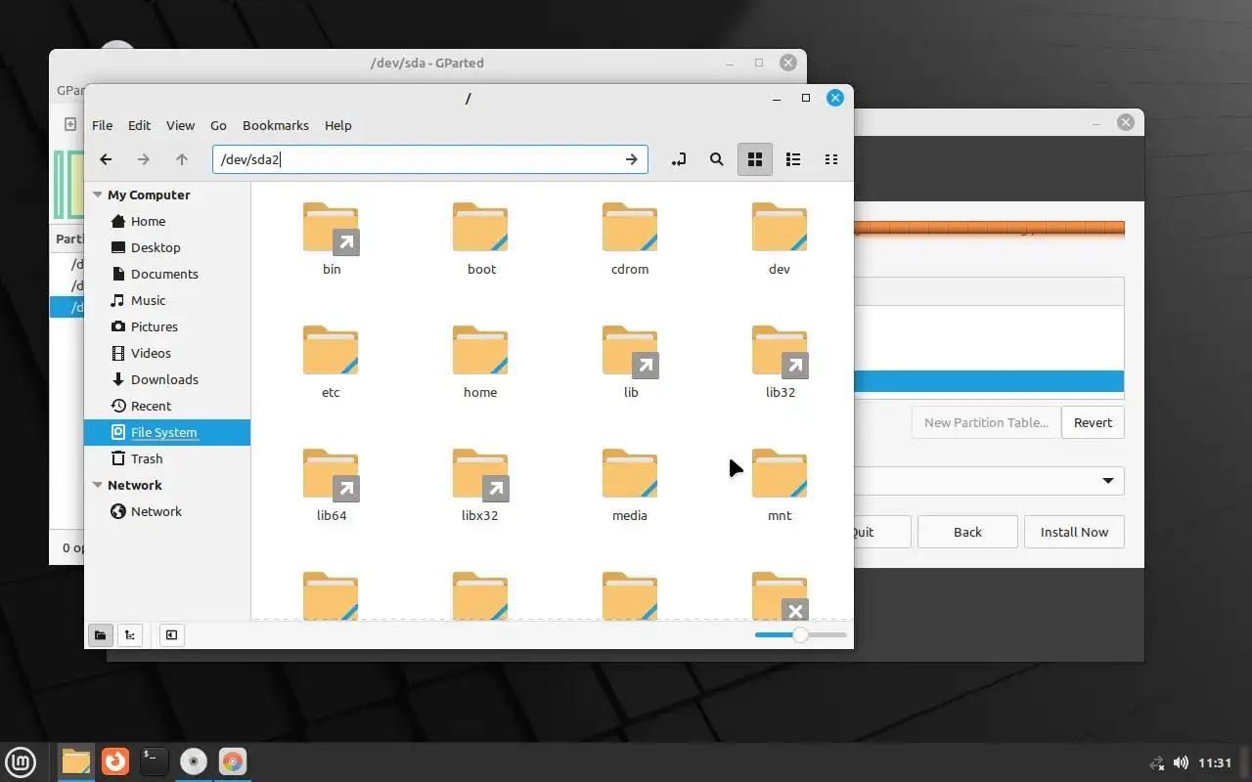Open the Files launcher in the taskbar
This screenshot has width=1252, height=782.
pyautogui.click(x=75, y=761)
